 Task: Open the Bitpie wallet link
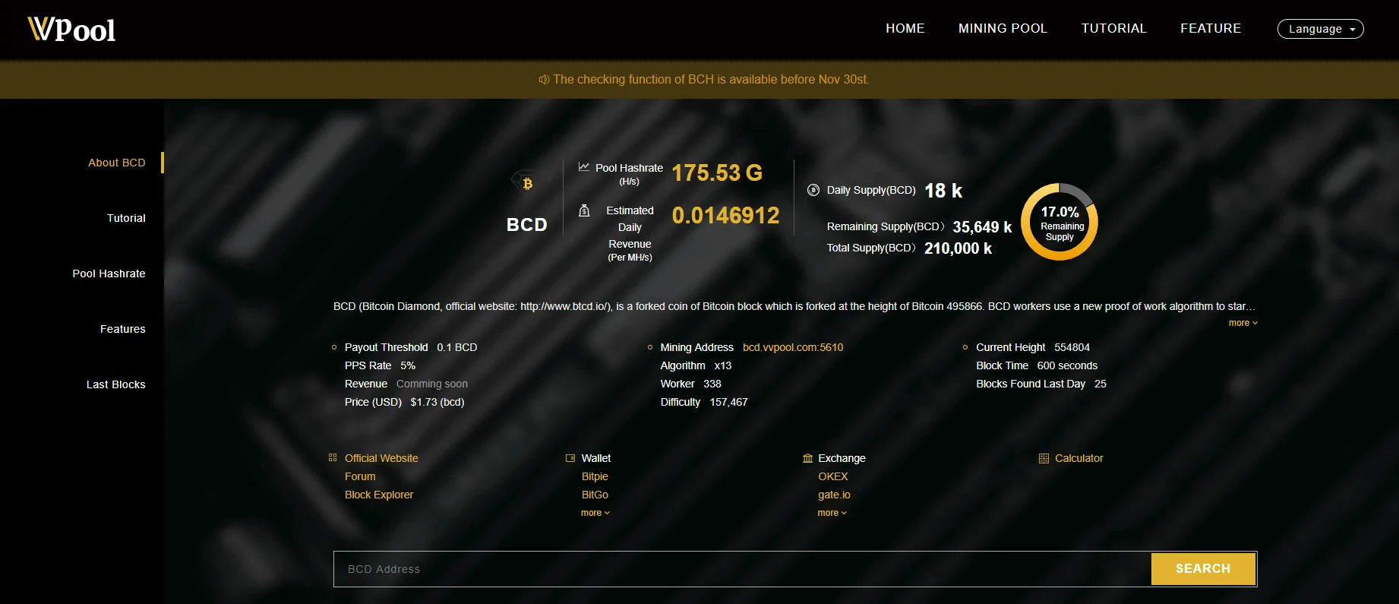(595, 476)
